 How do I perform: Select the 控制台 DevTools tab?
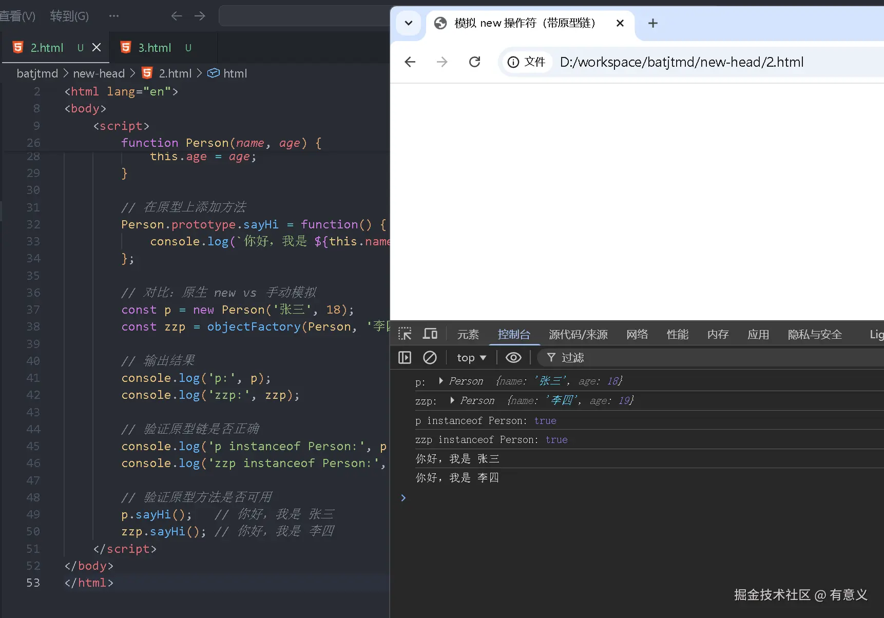click(514, 335)
